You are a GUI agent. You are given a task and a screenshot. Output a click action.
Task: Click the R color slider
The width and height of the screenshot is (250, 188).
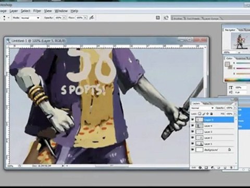[x=243, y=63]
